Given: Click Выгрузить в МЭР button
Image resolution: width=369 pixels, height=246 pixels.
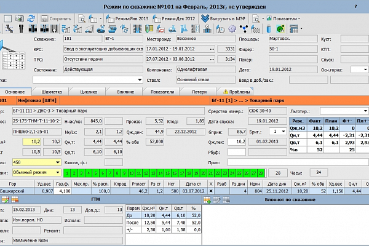Looking at the screenshot, I should click(x=223, y=18).
